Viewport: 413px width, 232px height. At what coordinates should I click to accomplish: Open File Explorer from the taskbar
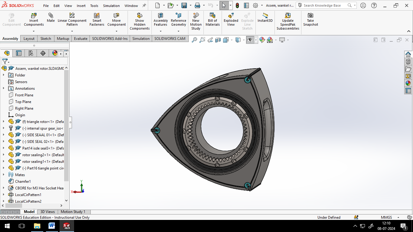[x=37, y=226]
